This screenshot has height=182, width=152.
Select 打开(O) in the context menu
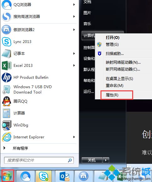tap(112, 37)
